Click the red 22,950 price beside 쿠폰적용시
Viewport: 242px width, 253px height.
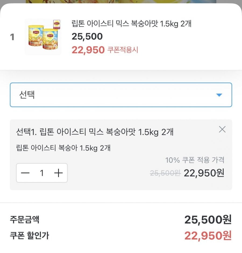coord(88,50)
